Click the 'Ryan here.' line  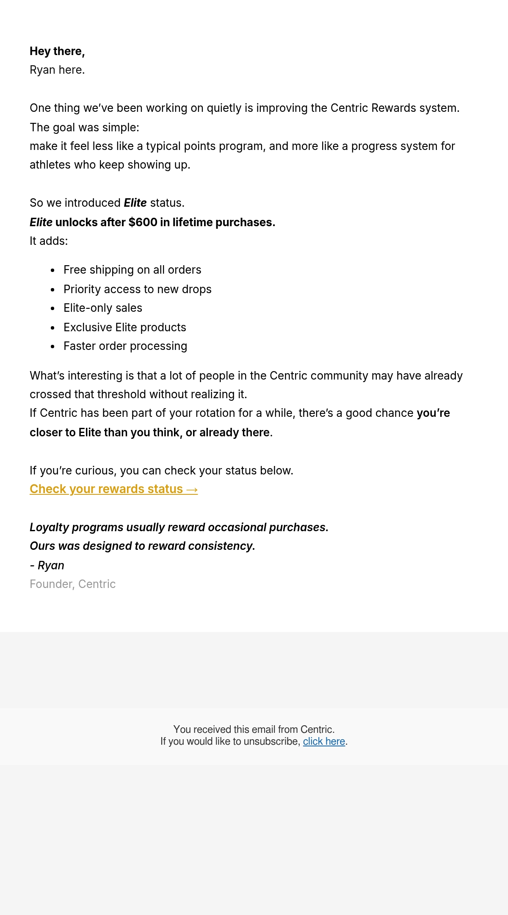tap(57, 70)
